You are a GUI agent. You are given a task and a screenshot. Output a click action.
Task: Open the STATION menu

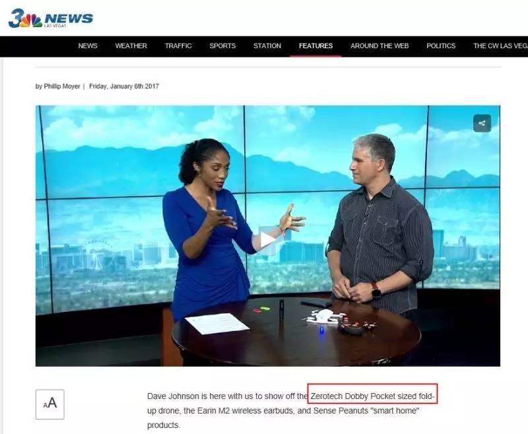[267, 46]
